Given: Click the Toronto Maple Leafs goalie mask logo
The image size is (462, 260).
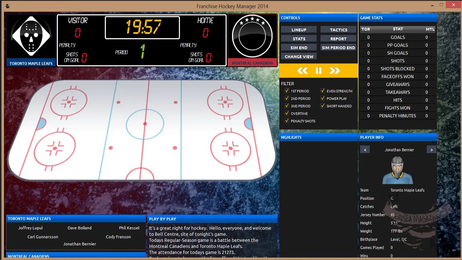Looking at the screenshot, I should (31, 36).
